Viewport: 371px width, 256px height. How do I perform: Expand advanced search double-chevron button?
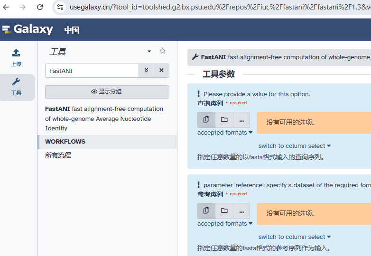point(146,71)
